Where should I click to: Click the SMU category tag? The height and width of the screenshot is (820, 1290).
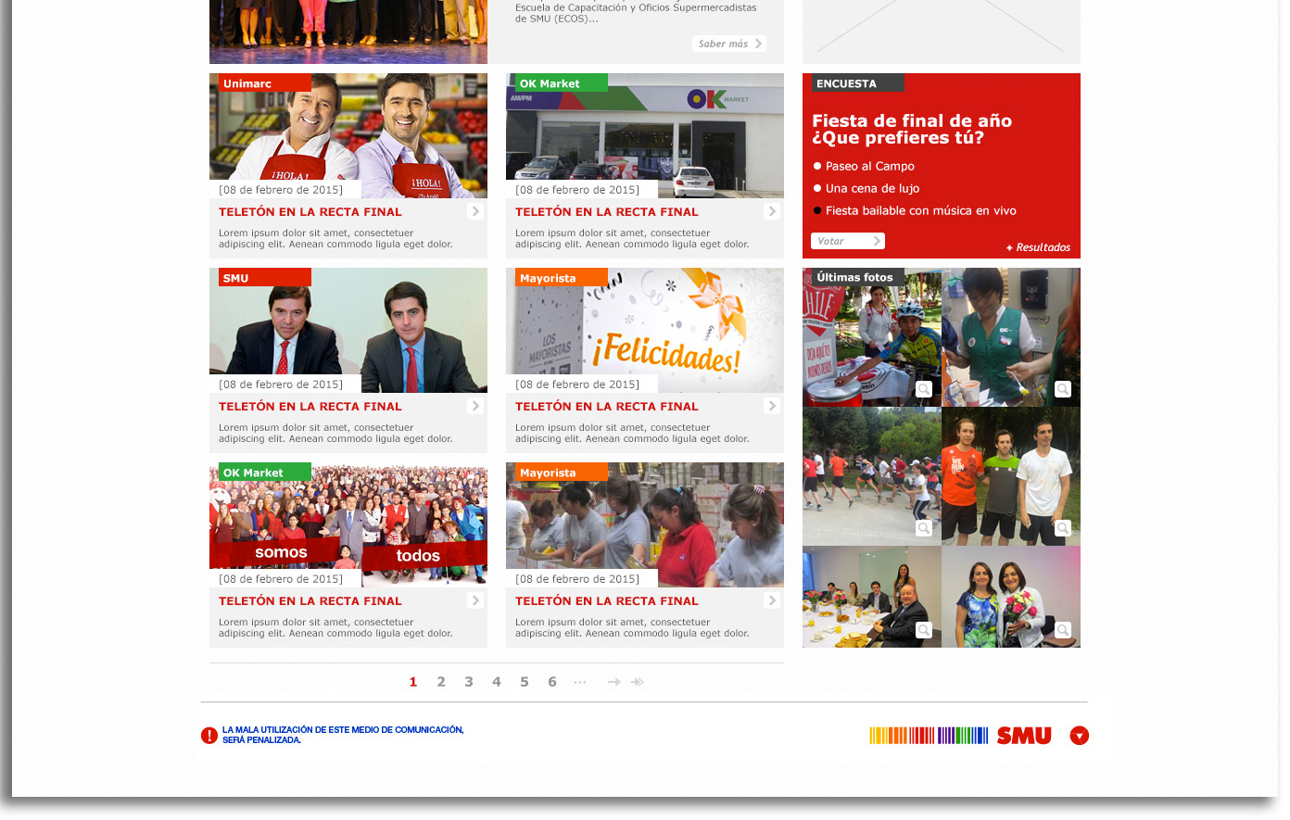[265, 277]
